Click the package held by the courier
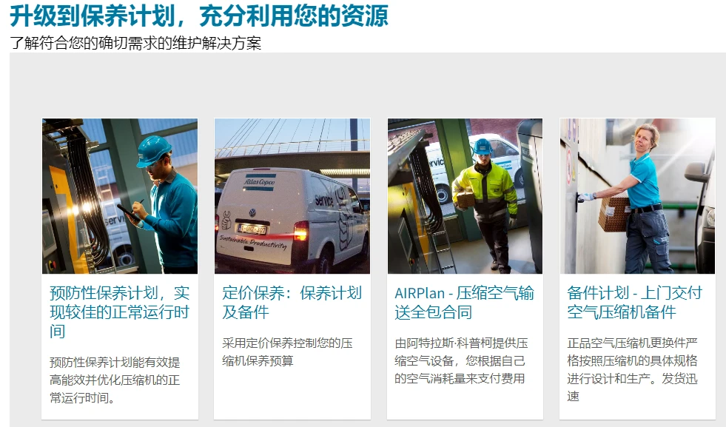This screenshot has height=427, width=726. pyautogui.click(x=465, y=200)
